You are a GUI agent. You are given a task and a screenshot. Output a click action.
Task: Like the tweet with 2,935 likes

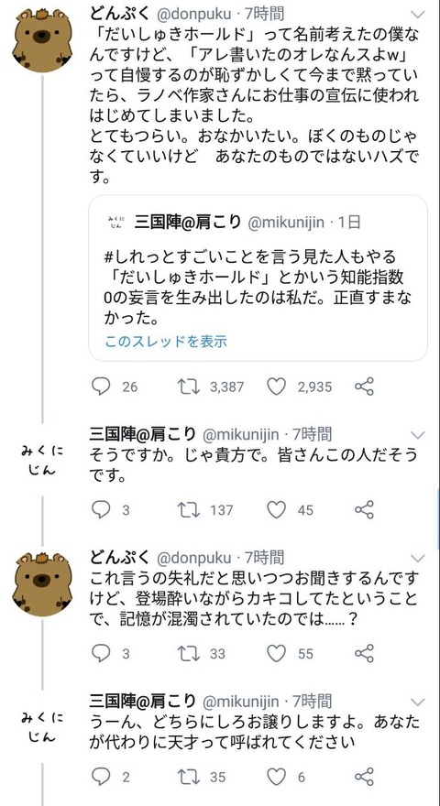[x=276, y=387]
